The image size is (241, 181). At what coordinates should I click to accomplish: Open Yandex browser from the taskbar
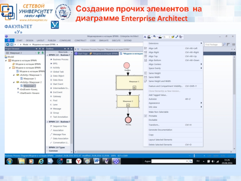click(x=78, y=161)
